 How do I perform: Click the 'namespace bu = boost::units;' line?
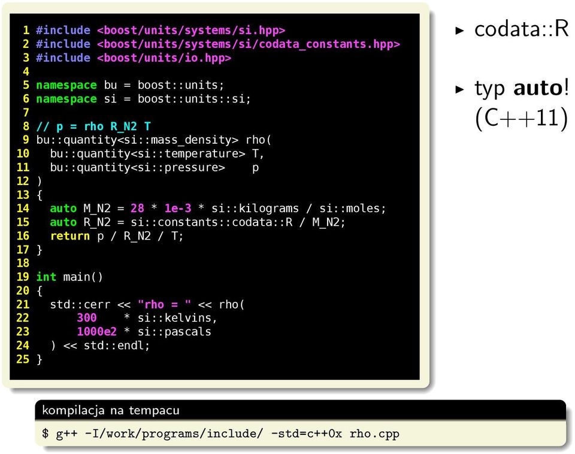coord(130,85)
